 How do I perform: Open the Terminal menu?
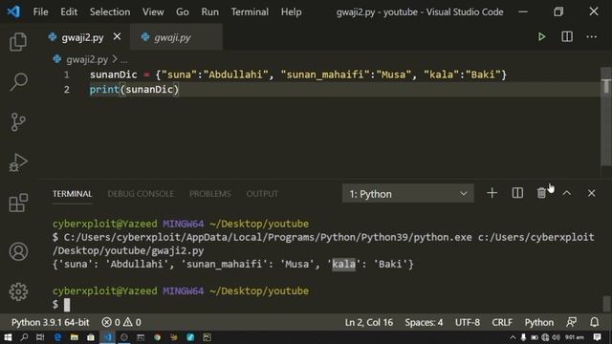(x=250, y=12)
